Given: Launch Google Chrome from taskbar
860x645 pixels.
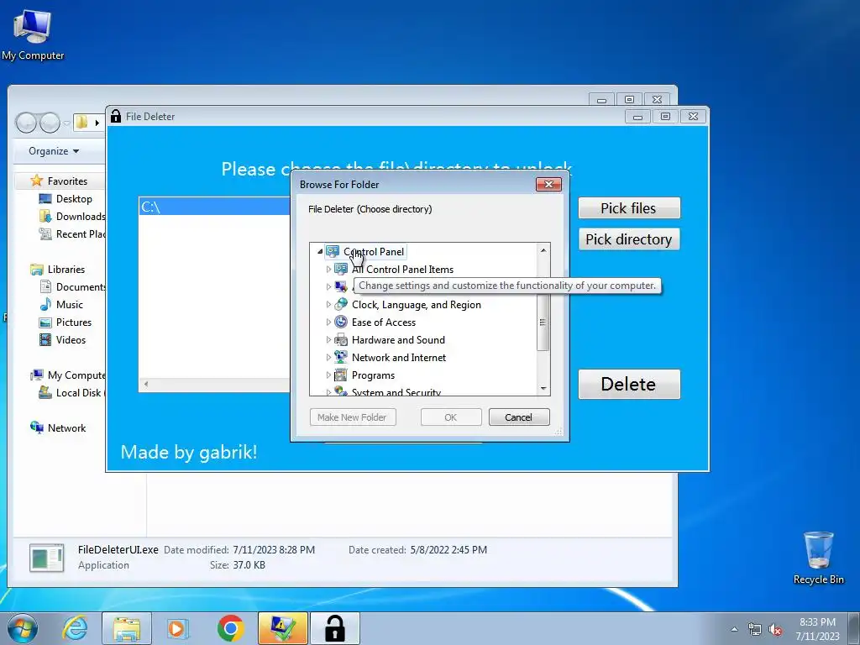Looking at the screenshot, I should point(230,628).
